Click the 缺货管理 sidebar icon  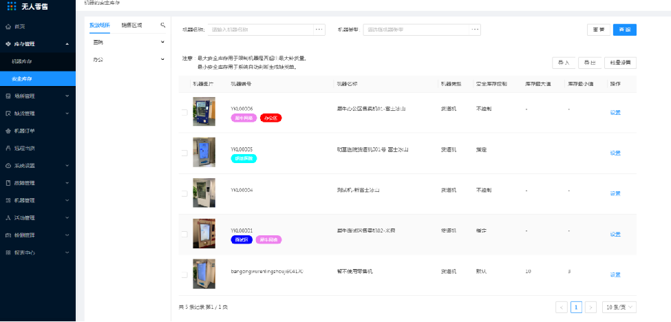pyautogui.click(x=8, y=114)
